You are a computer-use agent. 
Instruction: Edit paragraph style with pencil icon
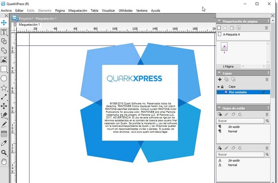click(x=226, y=114)
